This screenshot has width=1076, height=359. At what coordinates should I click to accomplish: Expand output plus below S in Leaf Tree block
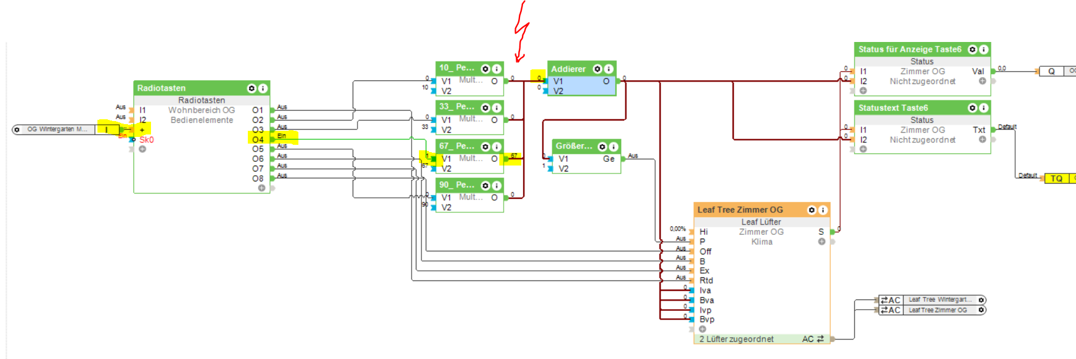(x=821, y=242)
